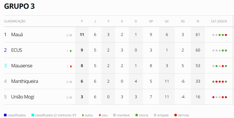Click the green 'vitoria' legend dot

tap(137, 115)
